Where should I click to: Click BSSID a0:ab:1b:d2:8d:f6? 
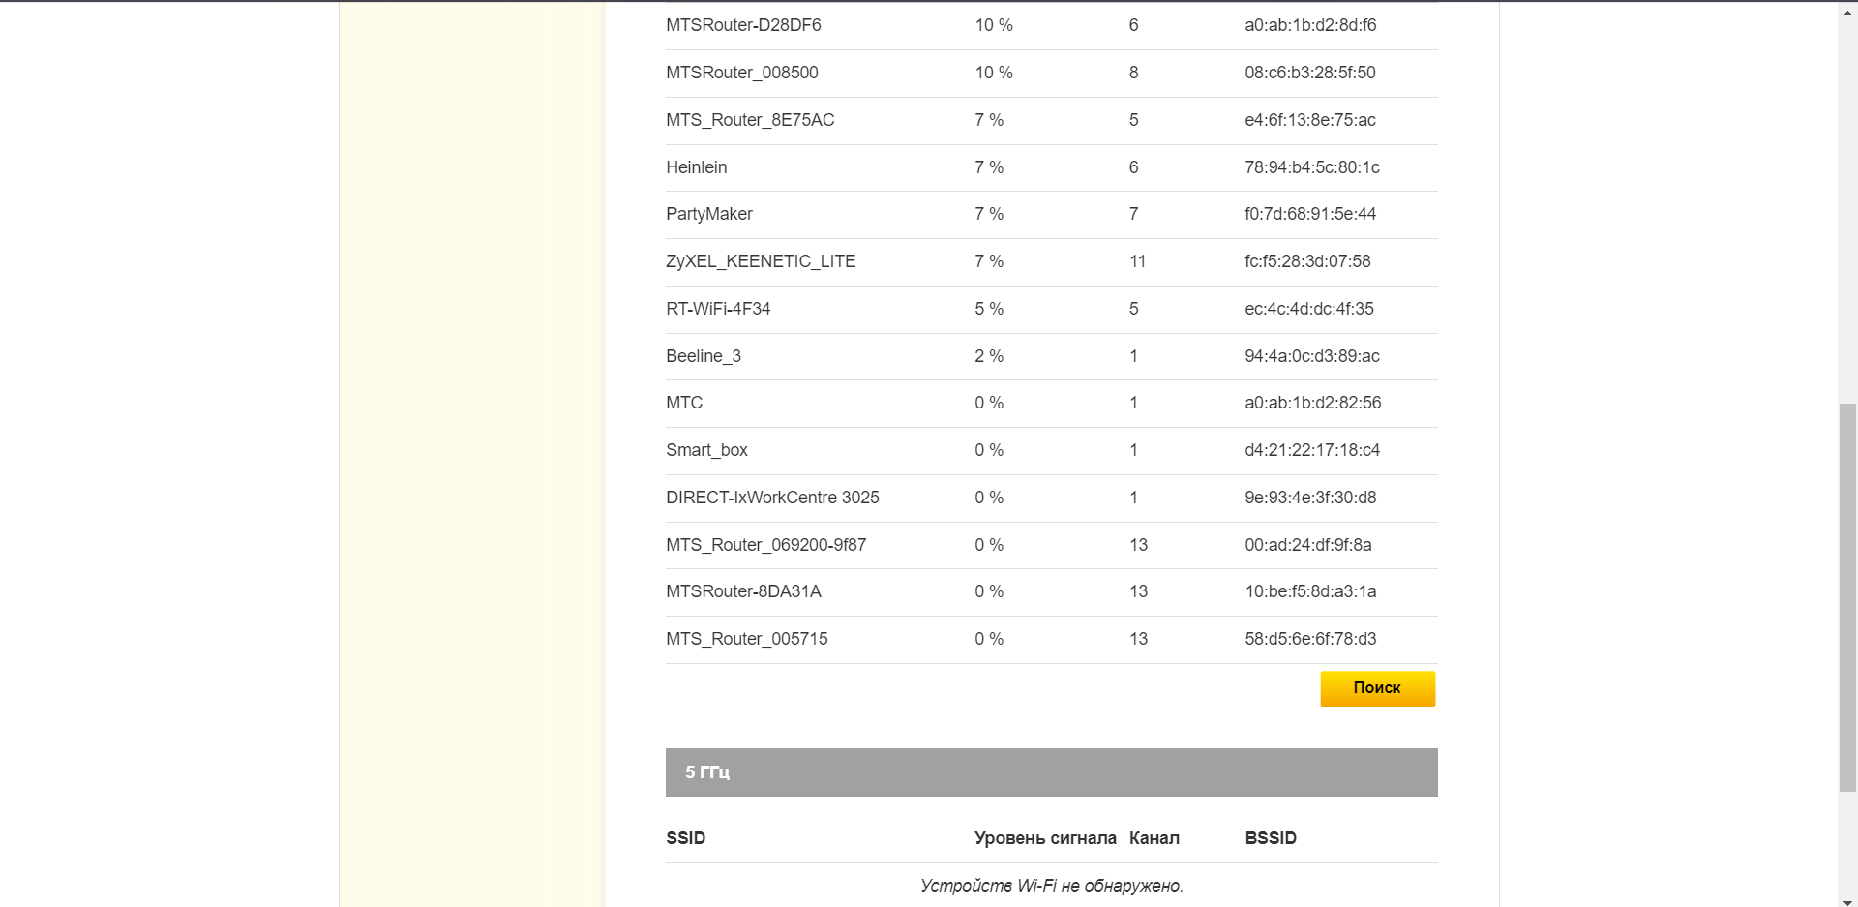[1310, 25]
